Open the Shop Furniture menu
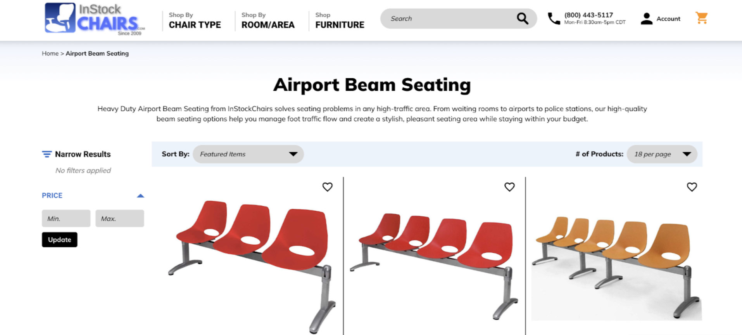This screenshot has width=742, height=335. pyautogui.click(x=340, y=20)
